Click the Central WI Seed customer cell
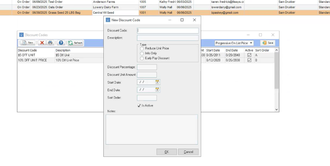The height and width of the screenshot is (166, 330). tap(116, 13)
